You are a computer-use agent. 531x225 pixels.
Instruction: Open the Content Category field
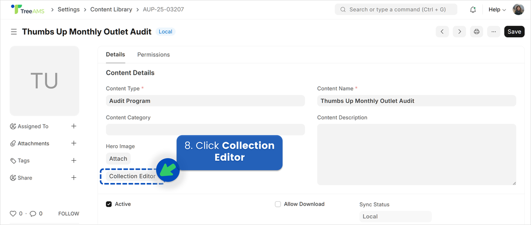[x=205, y=130]
